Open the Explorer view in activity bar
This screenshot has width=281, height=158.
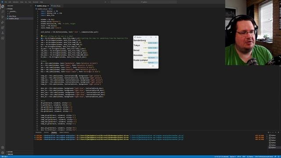(x=3, y=7)
